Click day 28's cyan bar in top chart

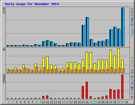tap(115, 37)
